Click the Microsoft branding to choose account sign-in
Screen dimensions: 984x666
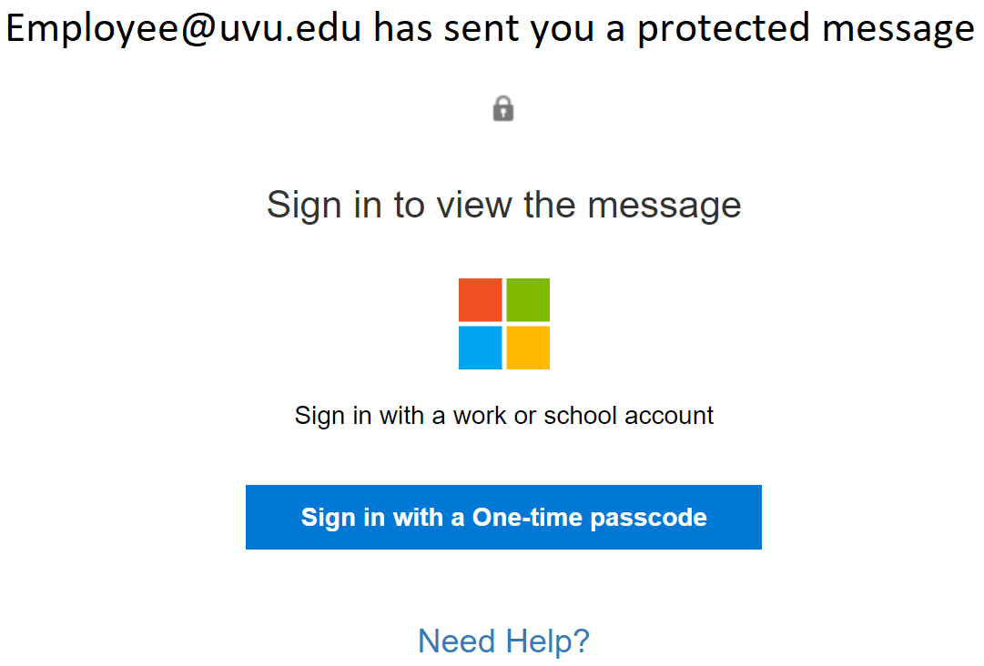tap(503, 323)
